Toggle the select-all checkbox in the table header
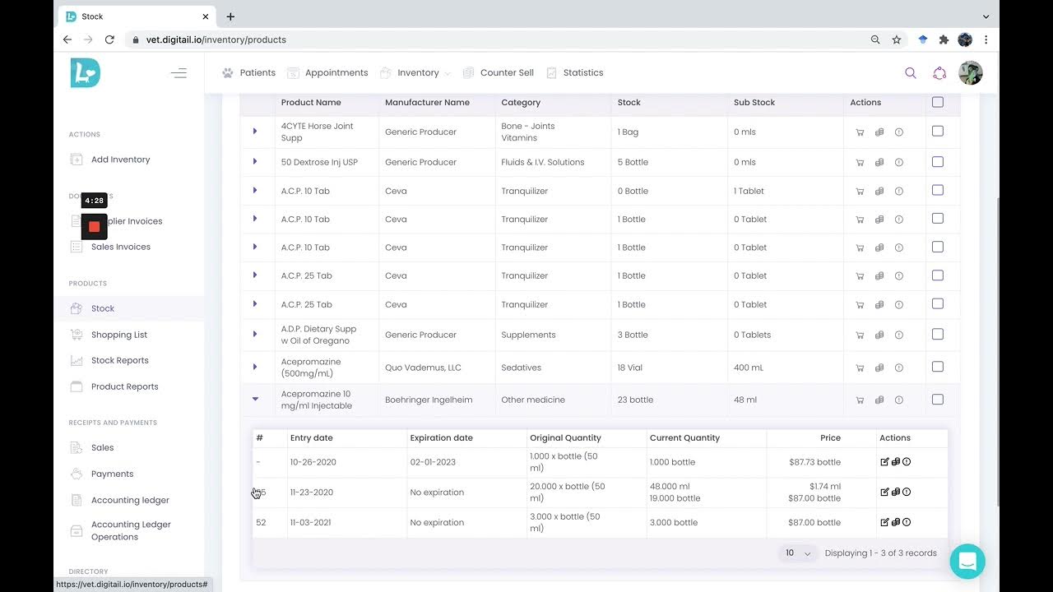This screenshot has height=592, width=1053. (x=937, y=103)
